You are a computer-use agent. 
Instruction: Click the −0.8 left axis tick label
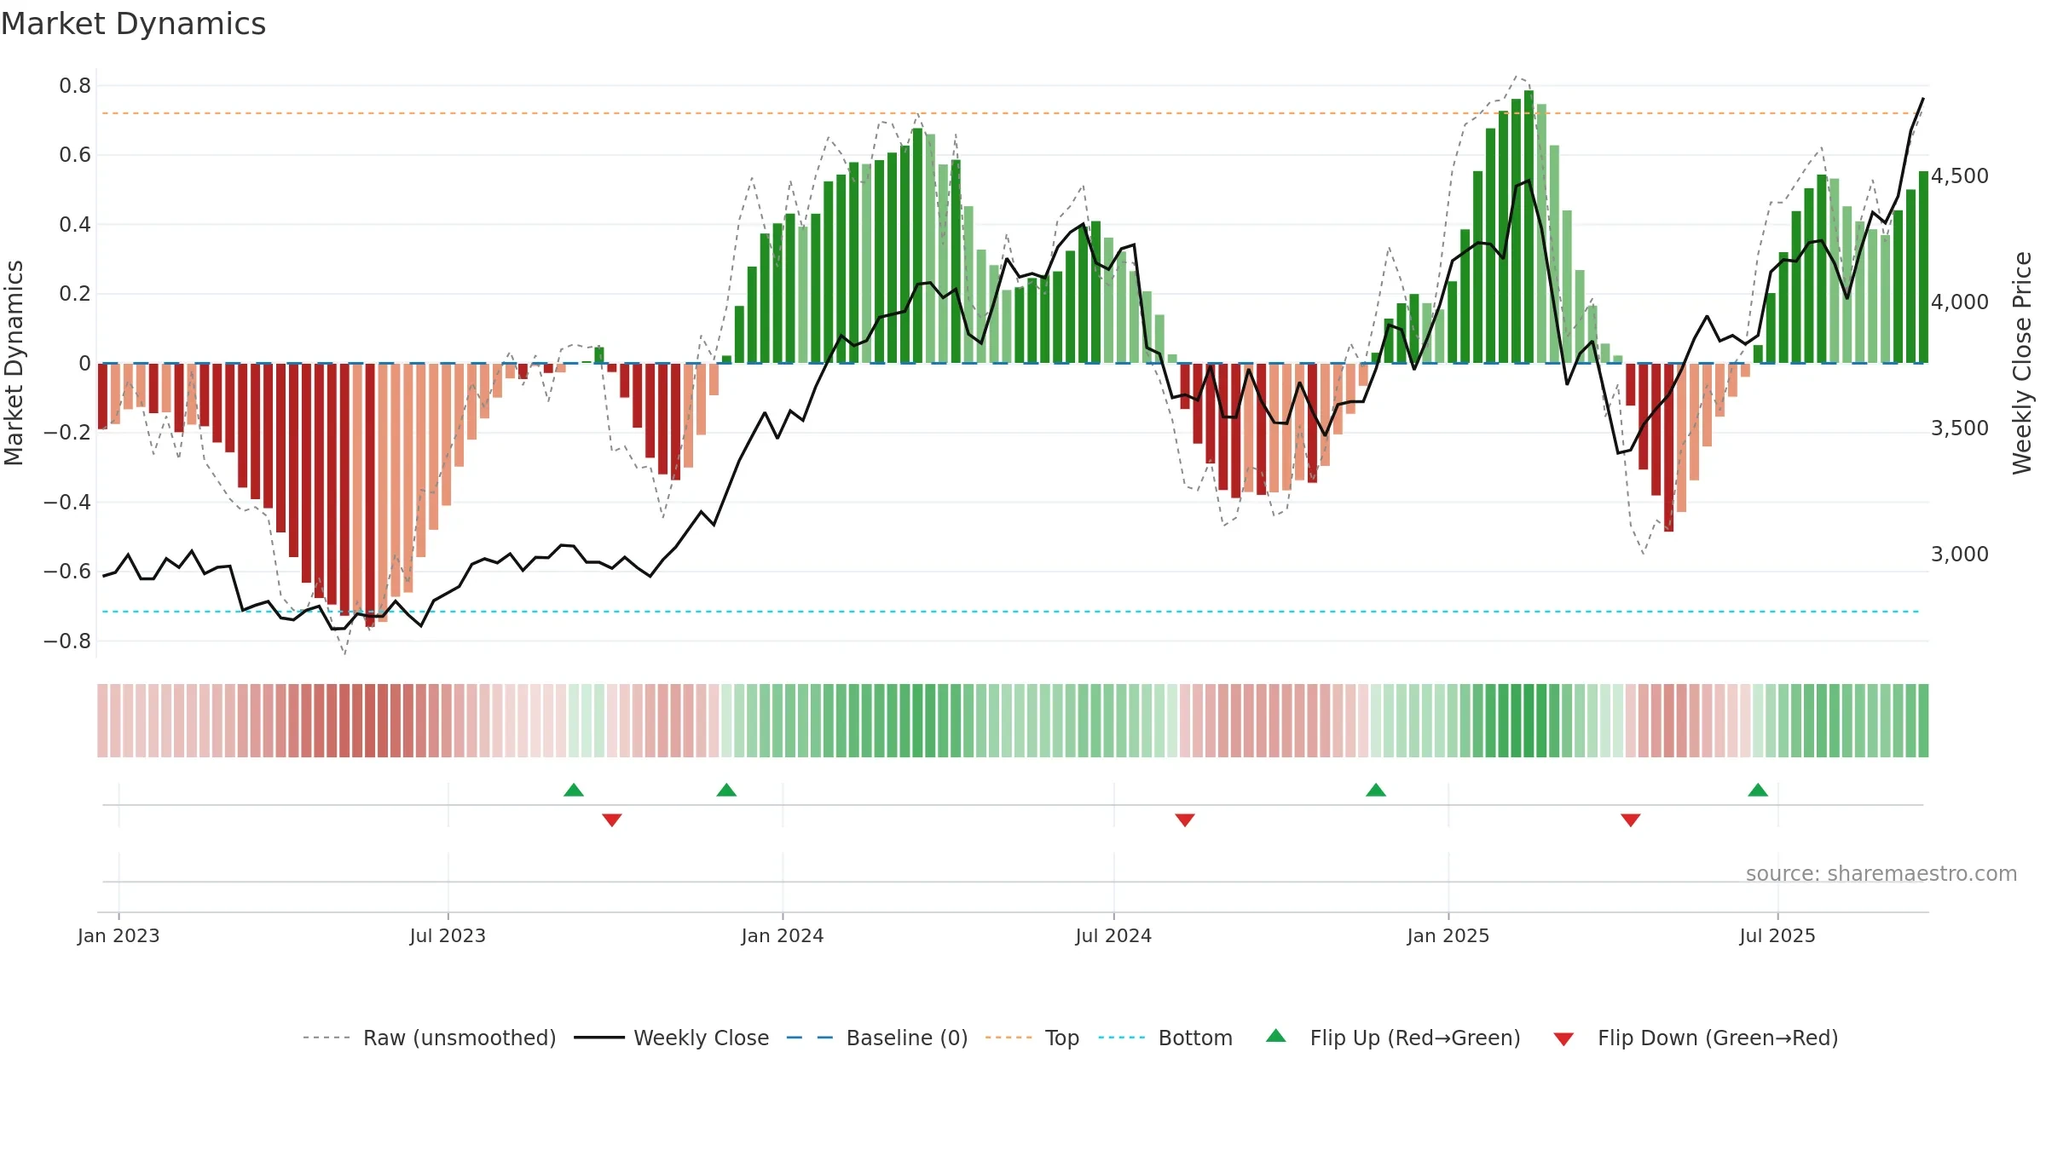point(67,641)
